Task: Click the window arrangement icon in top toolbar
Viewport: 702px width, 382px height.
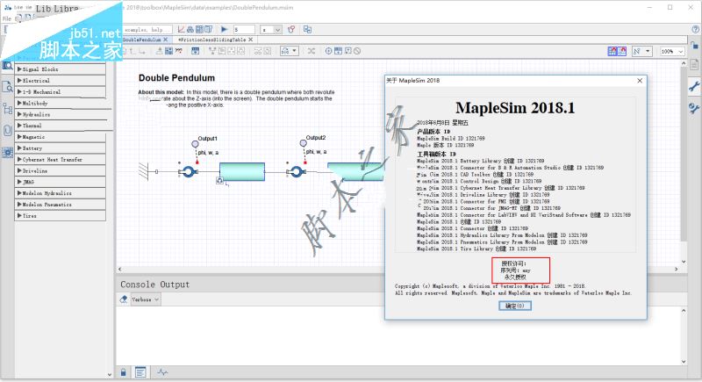Action: (x=307, y=30)
